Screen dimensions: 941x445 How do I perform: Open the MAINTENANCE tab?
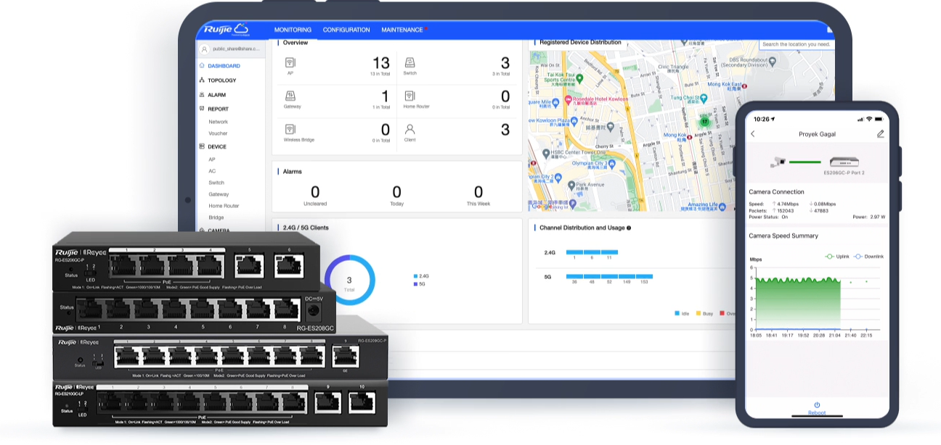click(402, 30)
